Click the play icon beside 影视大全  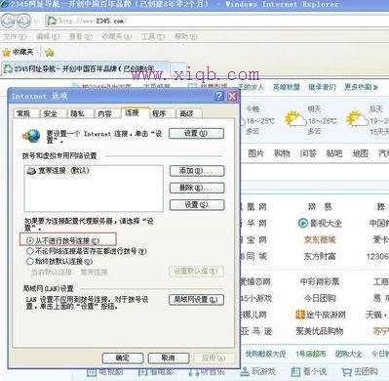[x=302, y=223]
